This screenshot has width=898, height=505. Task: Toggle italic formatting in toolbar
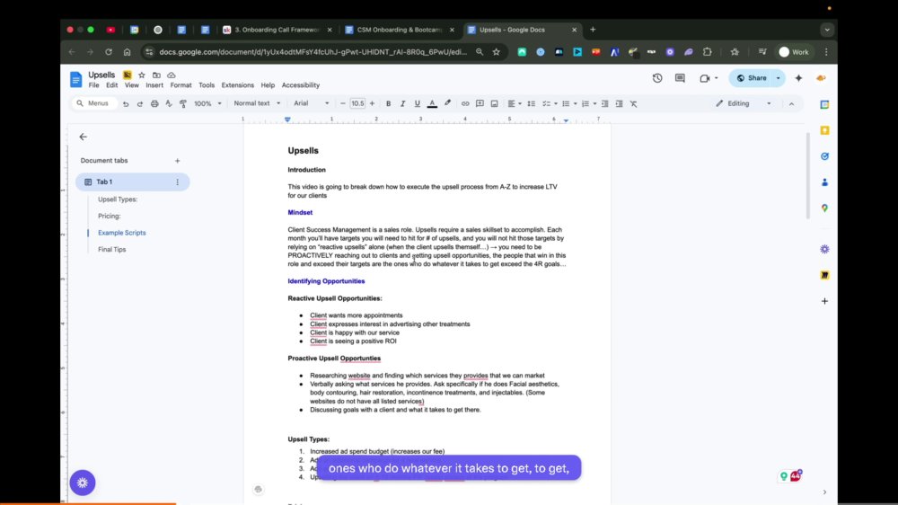402,103
